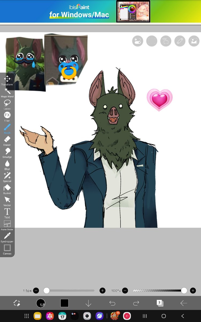This screenshot has width=201, height=322.
Task: Select the Magic Wand tool
Action: pos(7,93)
